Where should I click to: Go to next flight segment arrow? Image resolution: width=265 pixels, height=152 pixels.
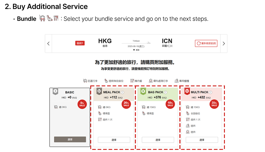click(224, 43)
